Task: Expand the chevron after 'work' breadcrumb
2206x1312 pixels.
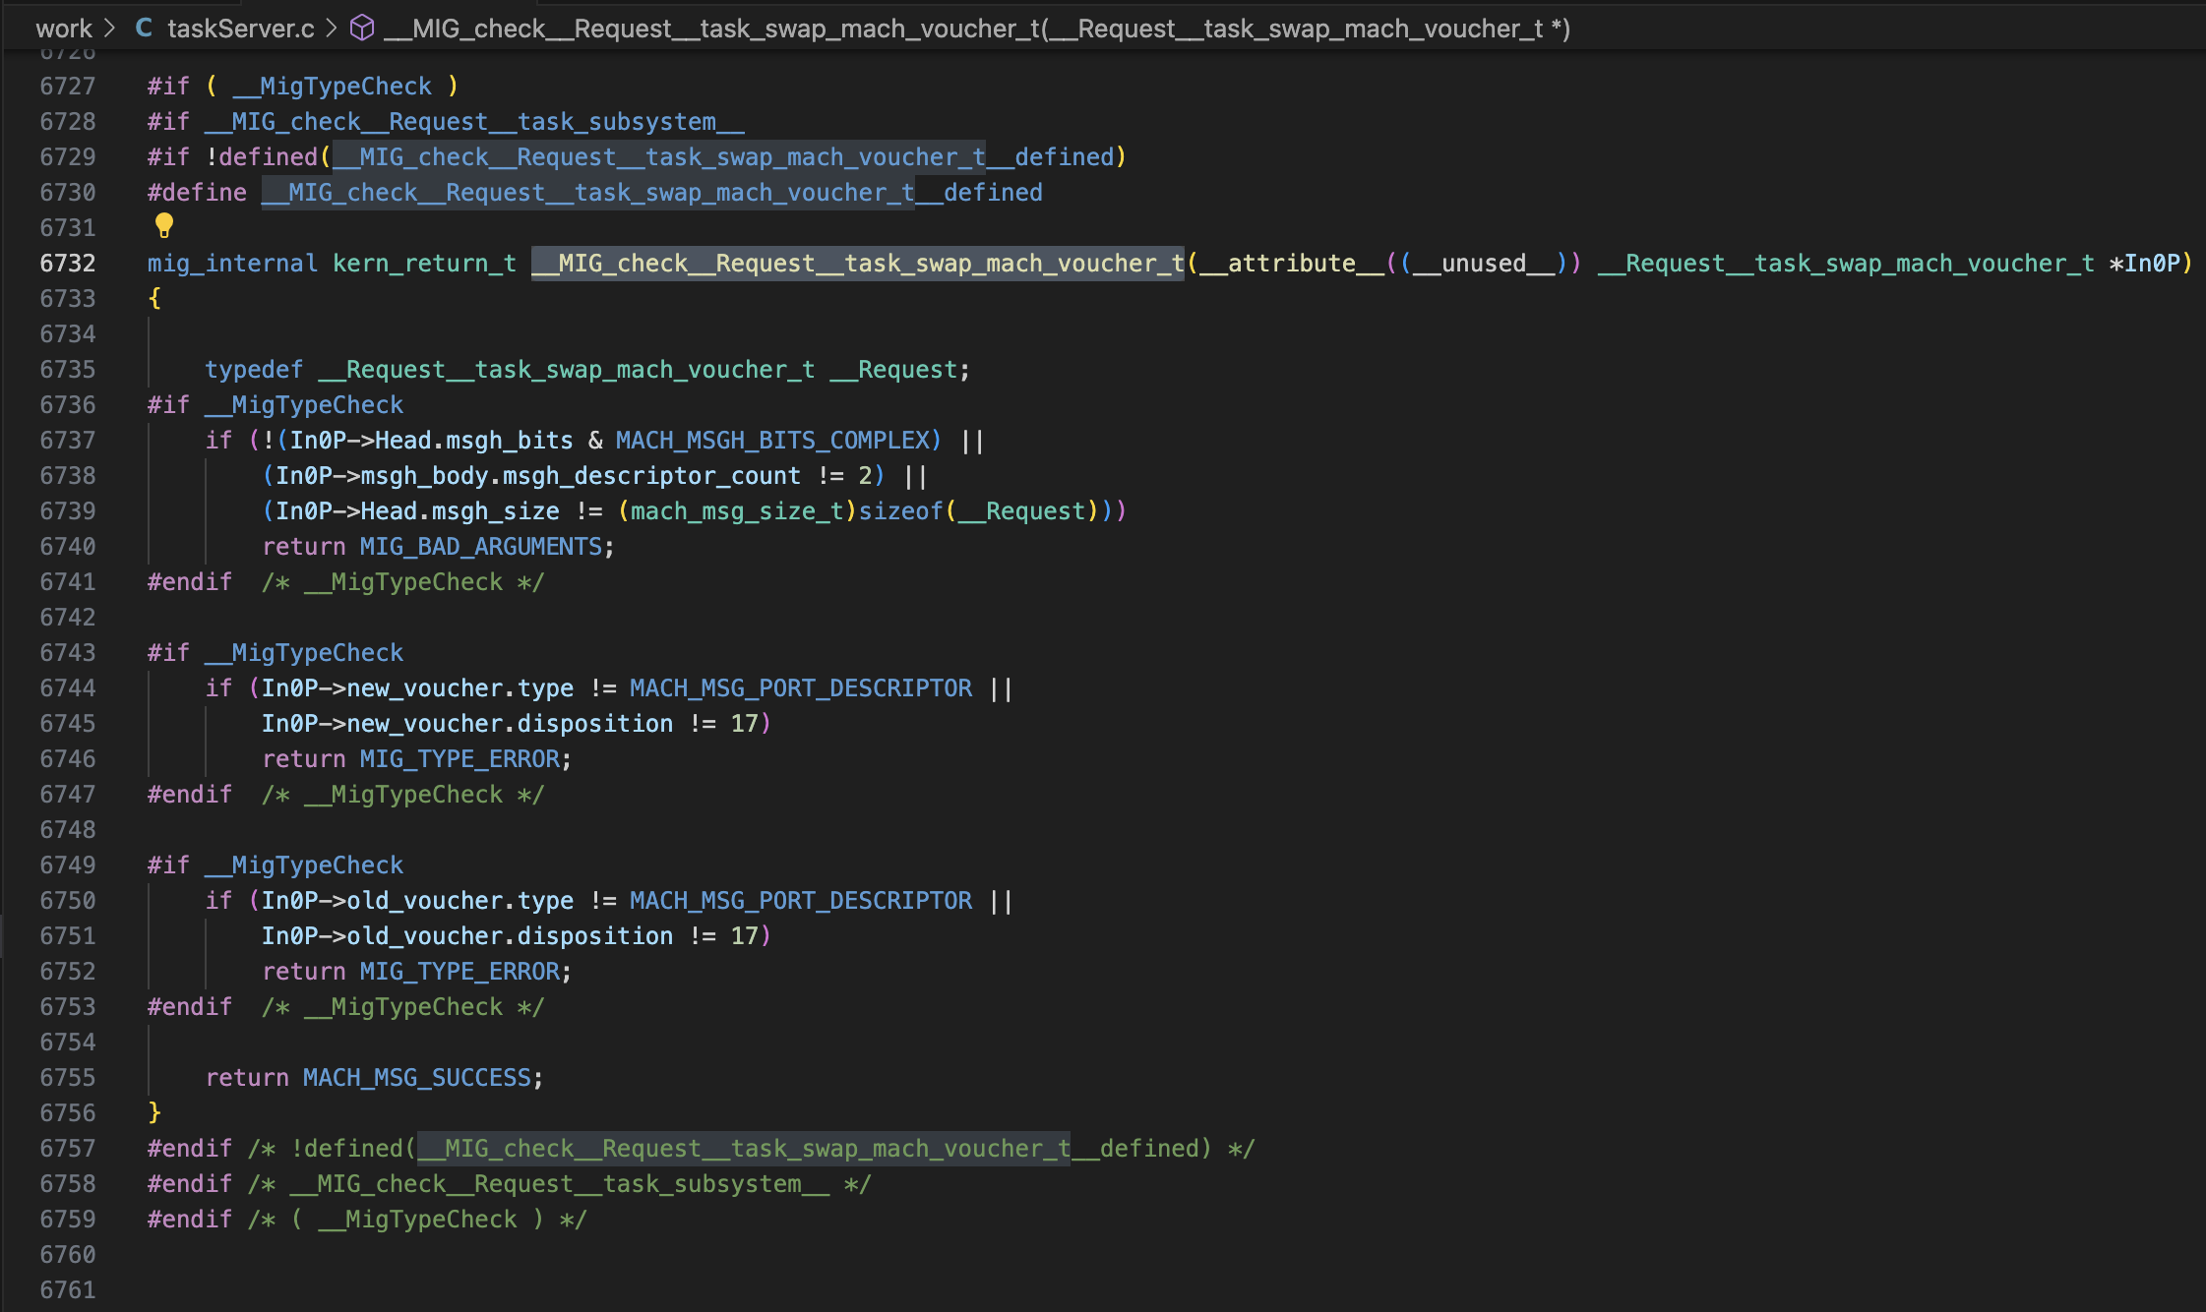Action: tap(109, 29)
